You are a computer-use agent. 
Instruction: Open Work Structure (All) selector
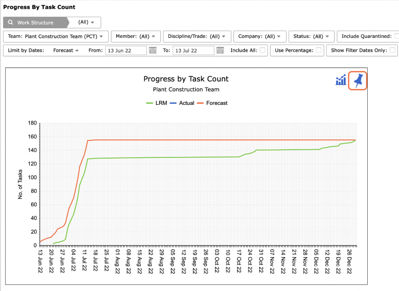coord(86,22)
